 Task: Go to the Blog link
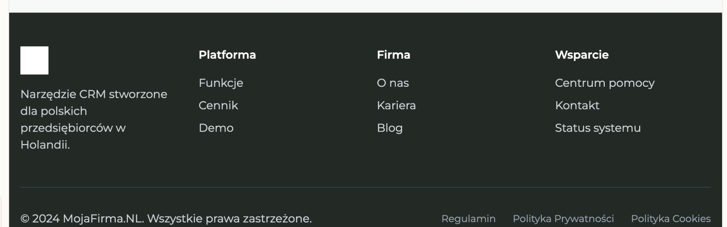pyautogui.click(x=390, y=128)
